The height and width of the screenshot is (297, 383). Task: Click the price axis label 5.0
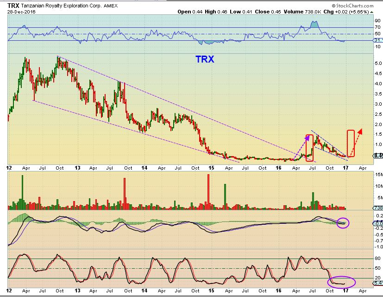pyautogui.click(x=378, y=63)
